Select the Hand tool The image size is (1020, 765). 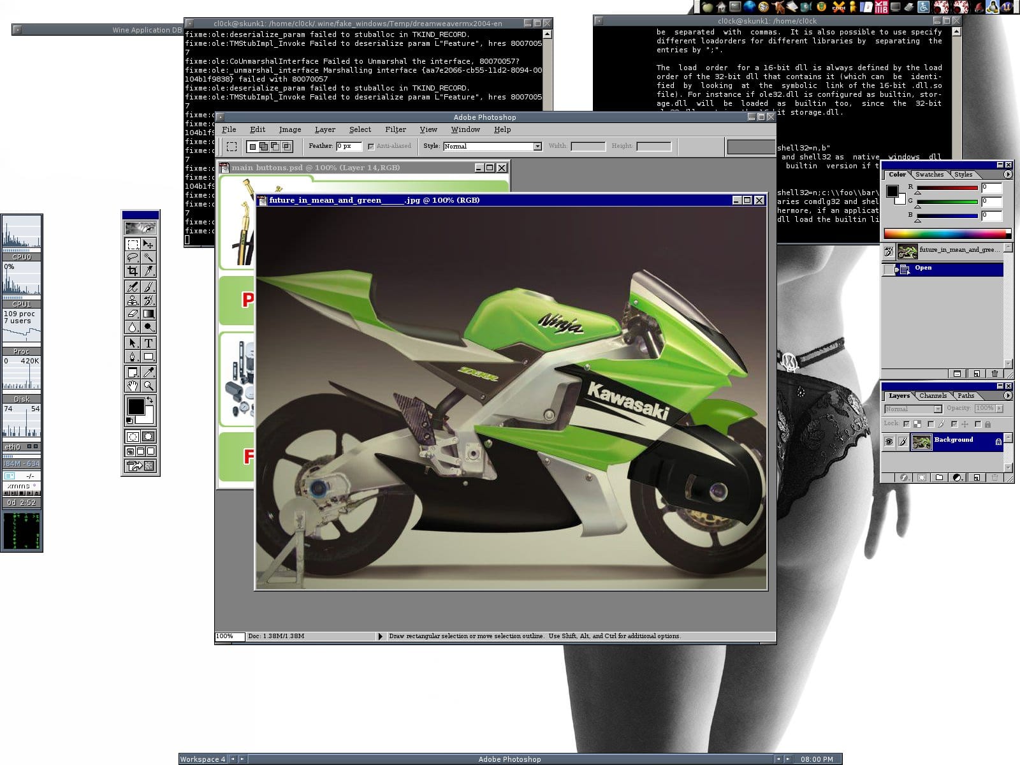pos(133,386)
